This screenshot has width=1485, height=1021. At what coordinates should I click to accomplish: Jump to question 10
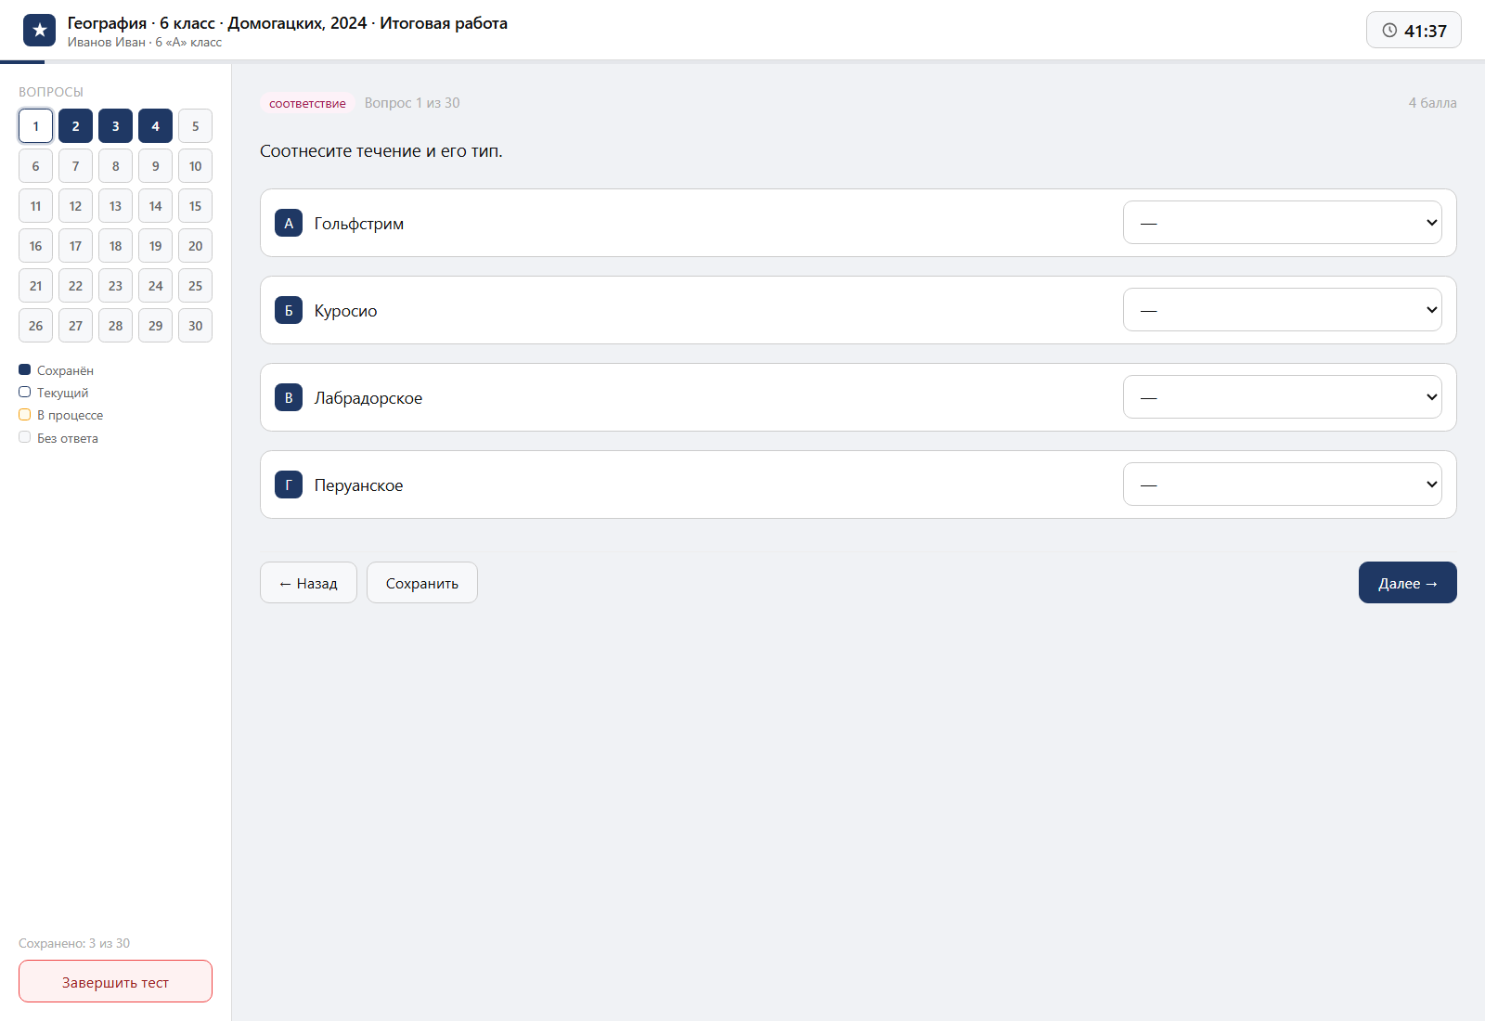click(195, 166)
